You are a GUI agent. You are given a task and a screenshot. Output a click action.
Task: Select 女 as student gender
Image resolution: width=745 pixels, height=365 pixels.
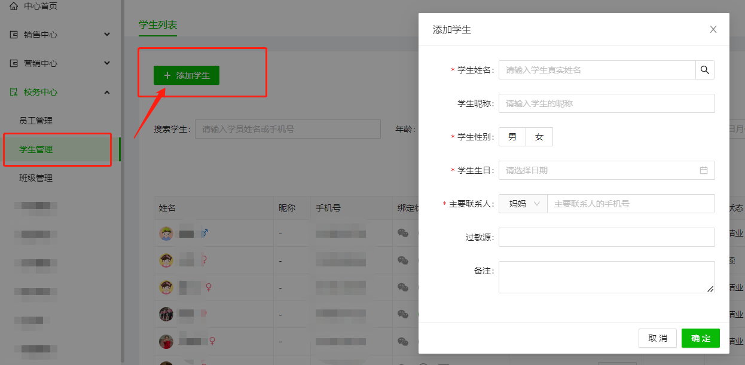coord(539,137)
